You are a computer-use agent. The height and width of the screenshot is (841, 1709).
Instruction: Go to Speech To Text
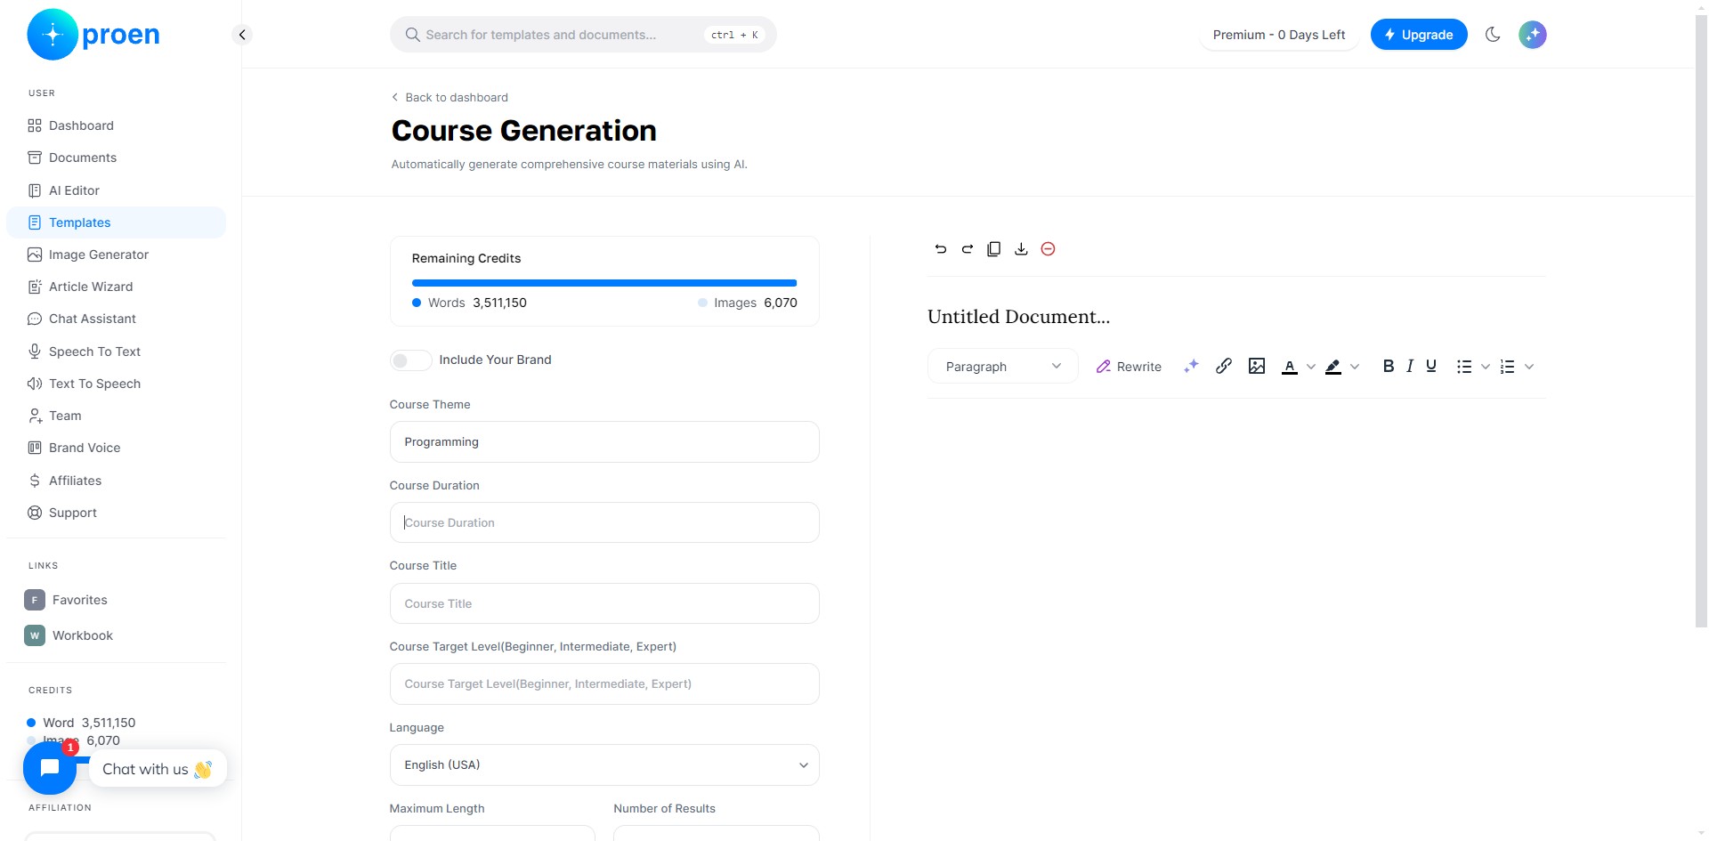click(116, 352)
